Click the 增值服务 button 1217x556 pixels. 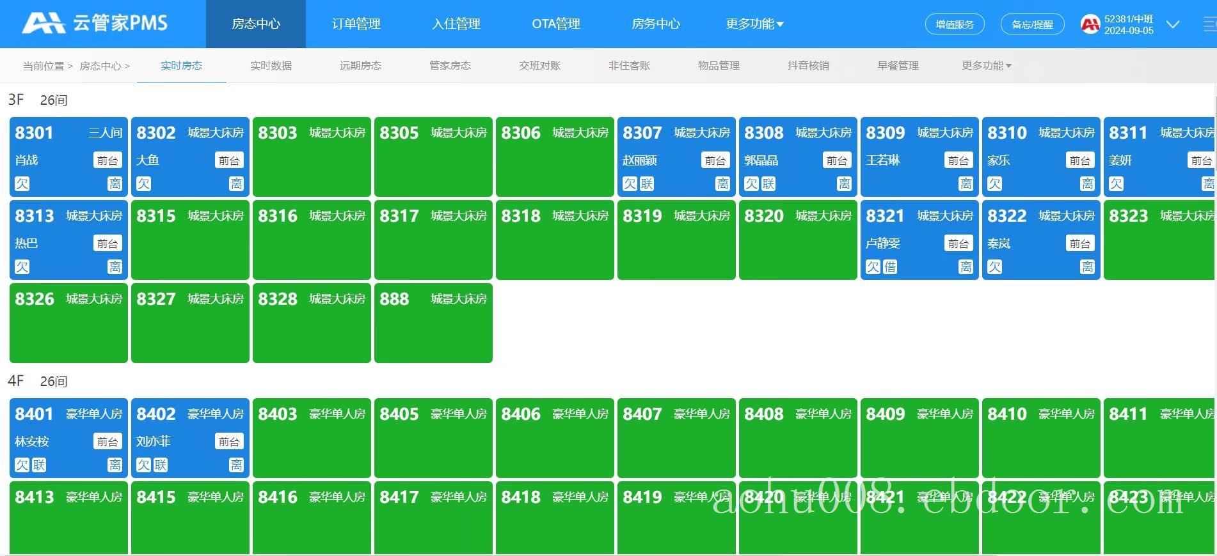pyautogui.click(x=955, y=24)
